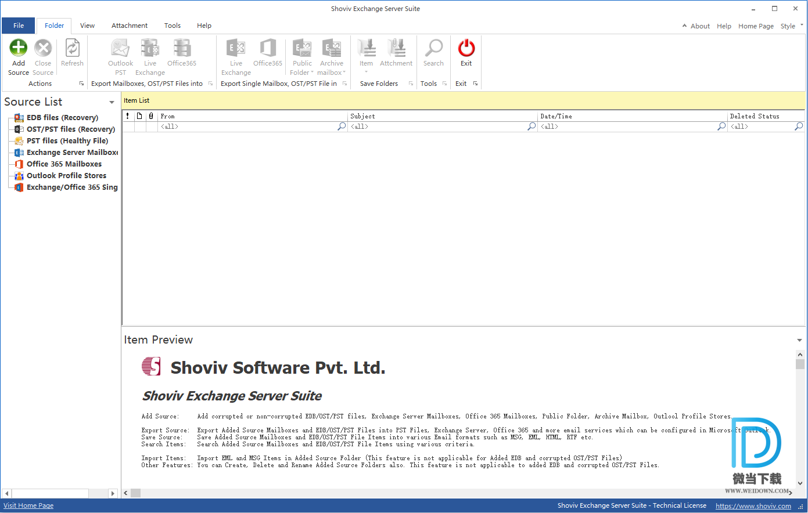Click the Visit Home Page link
The width and height of the screenshot is (808, 513).
coord(28,505)
